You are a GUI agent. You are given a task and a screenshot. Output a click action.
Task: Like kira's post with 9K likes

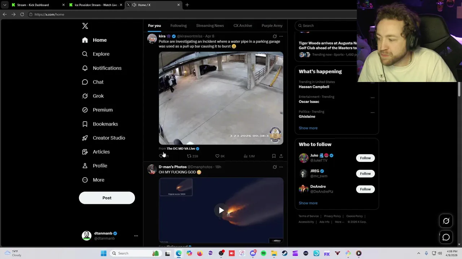[x=220, y=156]
